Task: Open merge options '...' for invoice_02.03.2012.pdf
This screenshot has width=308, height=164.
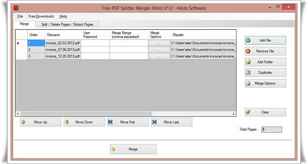Action: tap(159, 43)
